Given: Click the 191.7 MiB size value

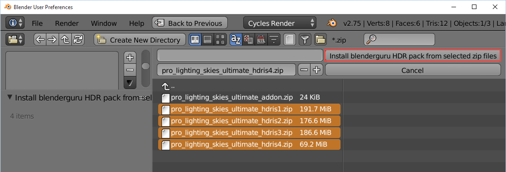Looking at the screenshot, I should (x=315, y=109).
